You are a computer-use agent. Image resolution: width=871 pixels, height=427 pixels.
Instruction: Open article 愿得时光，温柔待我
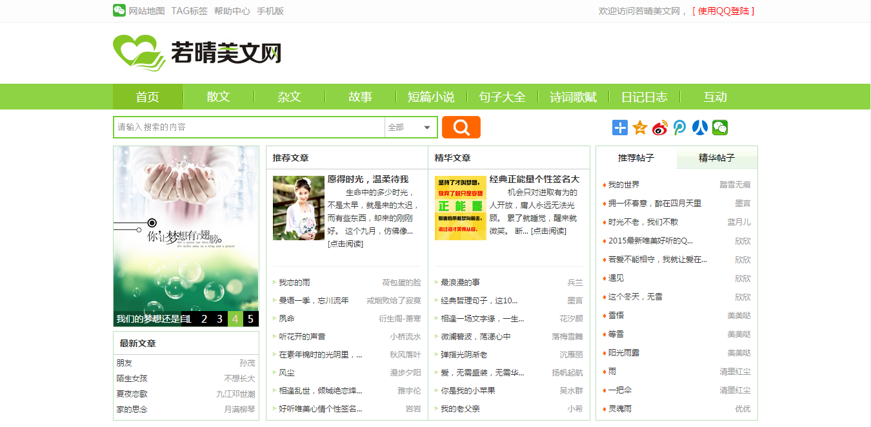(368, 179)
